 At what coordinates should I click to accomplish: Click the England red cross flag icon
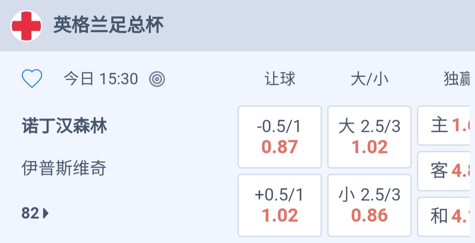click(x=26, y=26)
